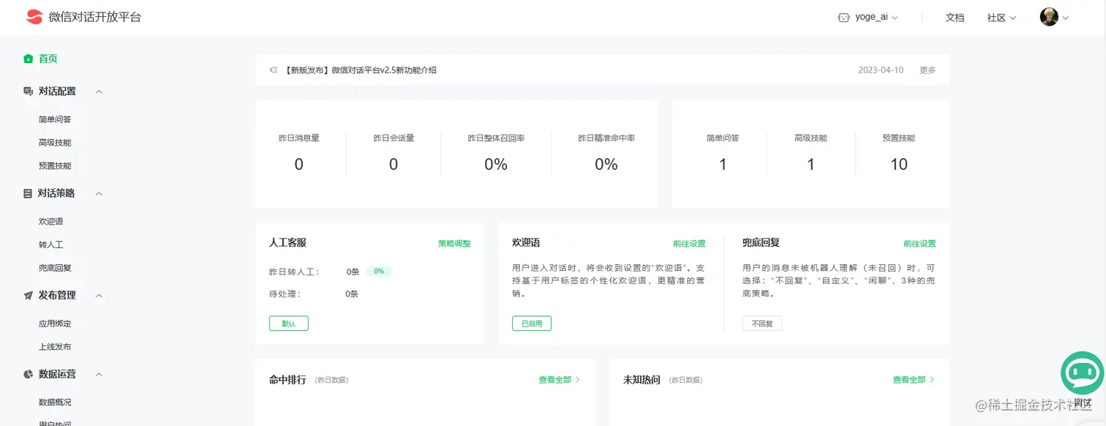Click the 简单问答 count 1
This screenshot has width=1106, height=426.
click(723, 165)
